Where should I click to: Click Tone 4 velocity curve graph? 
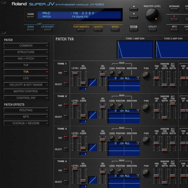click(93, 180)
